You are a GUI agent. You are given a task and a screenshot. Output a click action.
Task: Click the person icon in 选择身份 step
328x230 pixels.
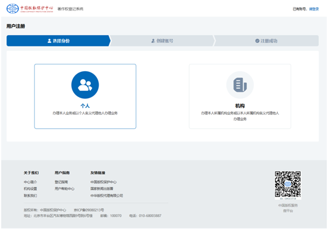point(50,40)
